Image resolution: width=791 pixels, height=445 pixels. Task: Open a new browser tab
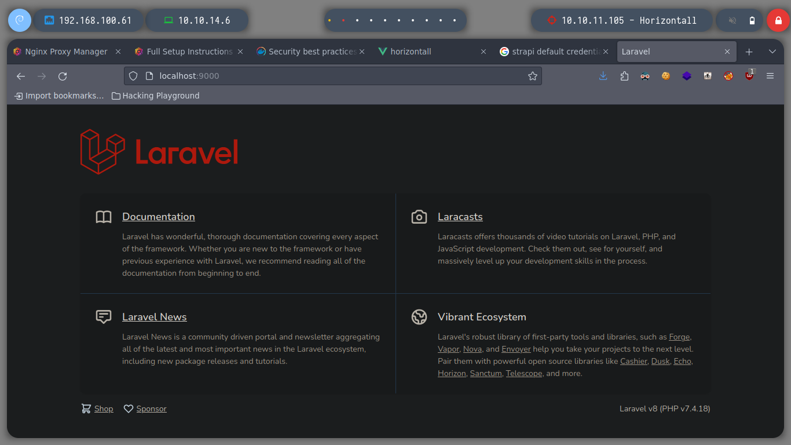749,52
